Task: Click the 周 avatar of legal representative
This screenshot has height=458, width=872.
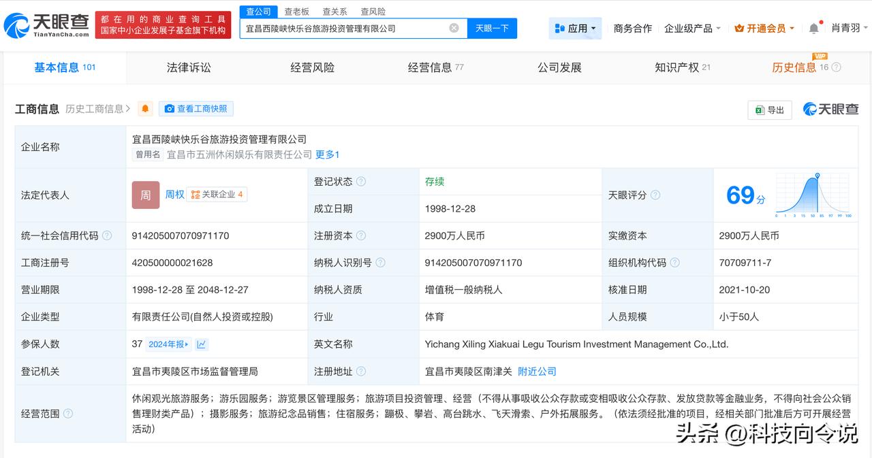Action: tap(146, 195)
